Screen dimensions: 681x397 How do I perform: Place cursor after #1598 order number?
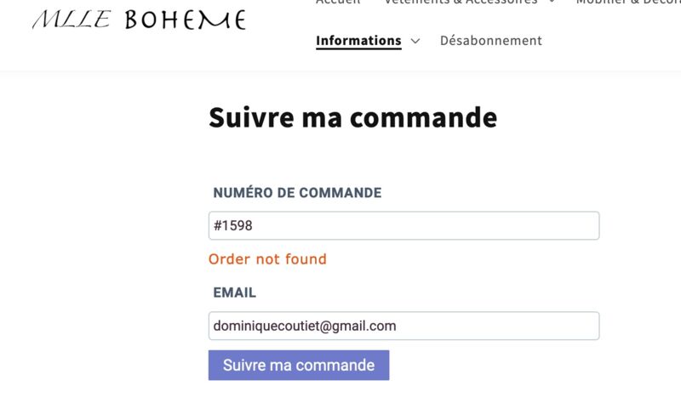point(254,225)
